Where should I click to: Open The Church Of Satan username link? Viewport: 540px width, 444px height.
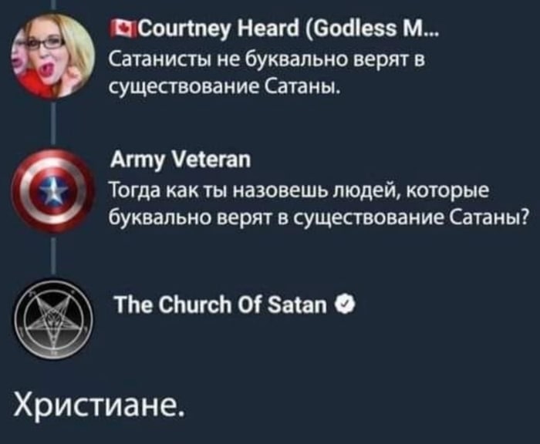click(220, 305)
